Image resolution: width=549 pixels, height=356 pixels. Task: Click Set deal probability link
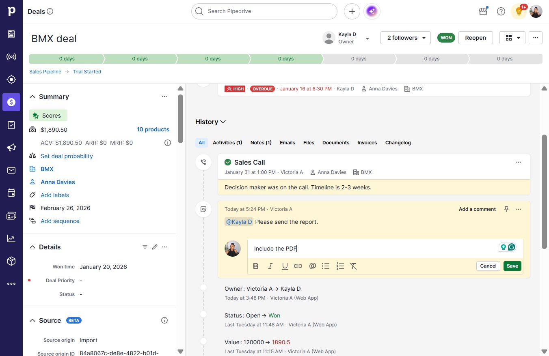67,156
